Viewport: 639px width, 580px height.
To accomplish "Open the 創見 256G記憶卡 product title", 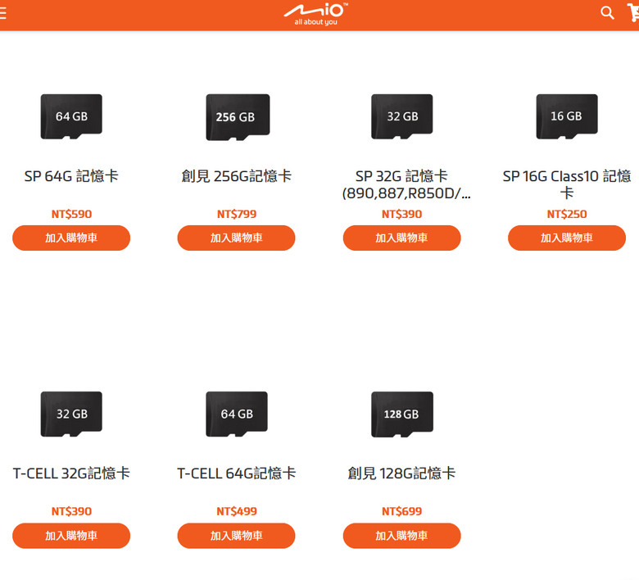I will click(237, 176).
